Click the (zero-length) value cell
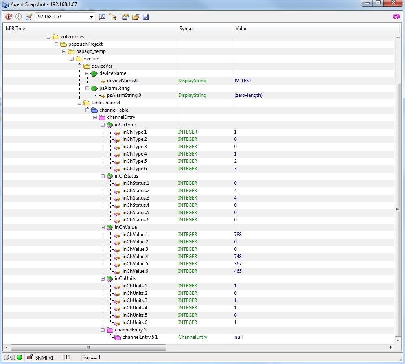 (x=248, y=95)
